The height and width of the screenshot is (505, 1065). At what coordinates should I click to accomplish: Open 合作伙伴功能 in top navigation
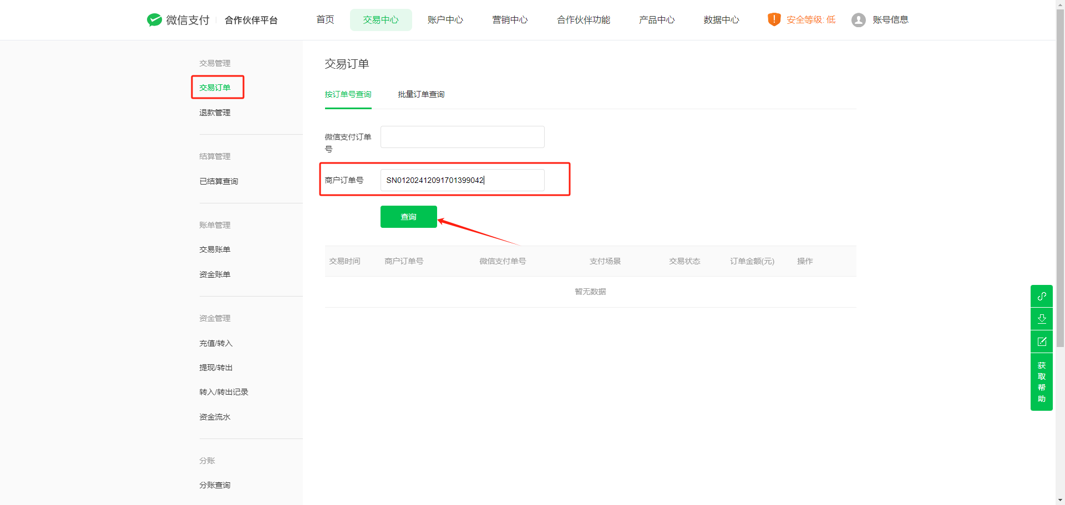coord(583,20)
